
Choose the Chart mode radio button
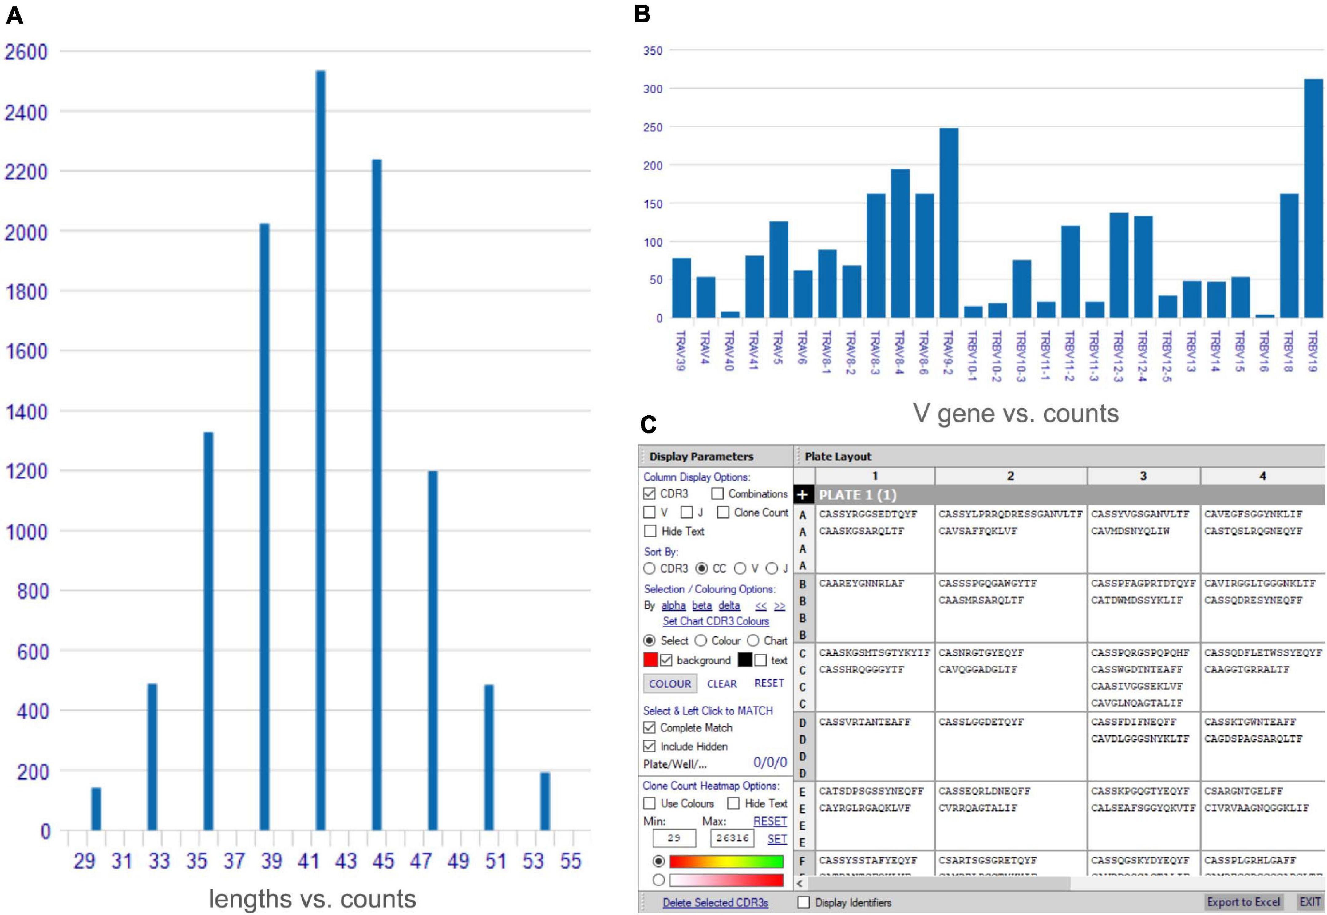click(x=753, y=640)
